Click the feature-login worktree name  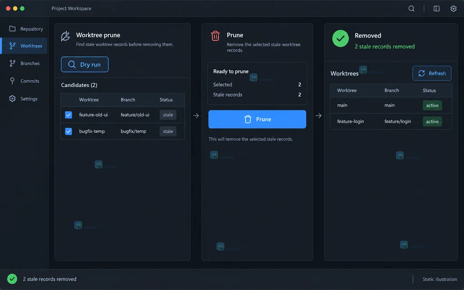[x=350, y=121]
